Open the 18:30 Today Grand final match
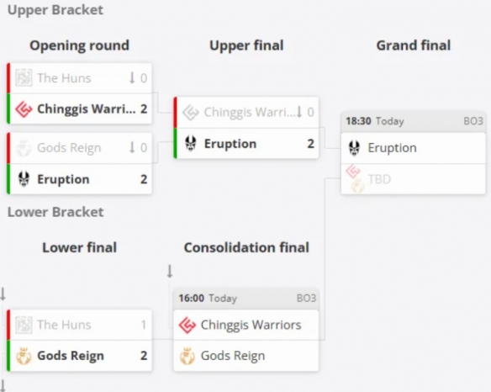Screen dimensions: 491x392 point(414,121)
